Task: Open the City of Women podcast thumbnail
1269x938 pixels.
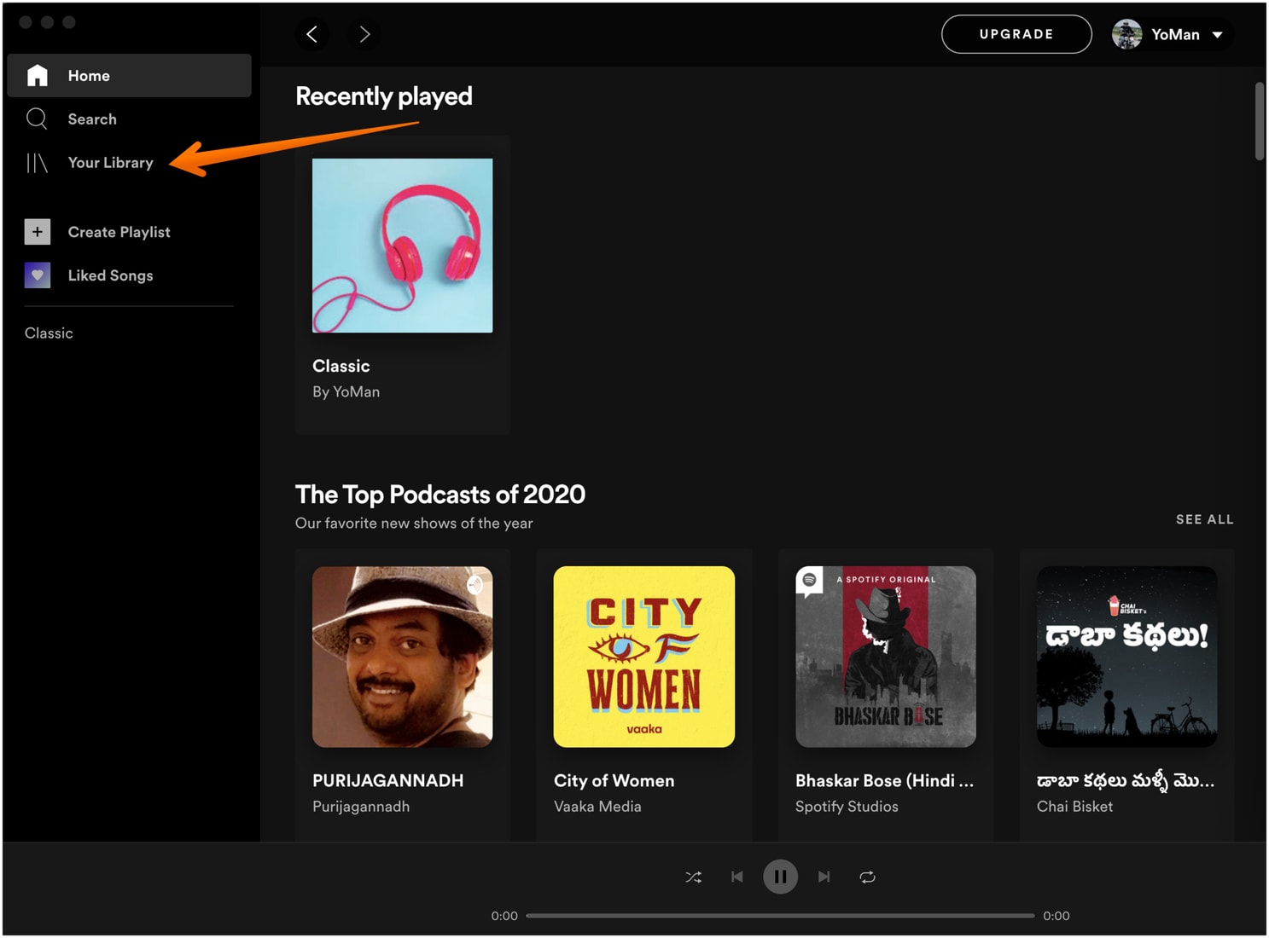Action: 643,657
